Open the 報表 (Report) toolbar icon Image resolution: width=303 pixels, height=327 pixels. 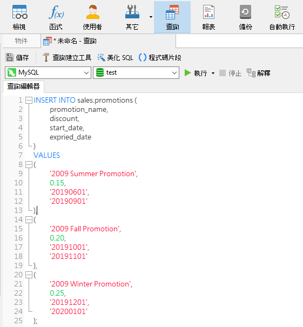[x=208, y=17]
